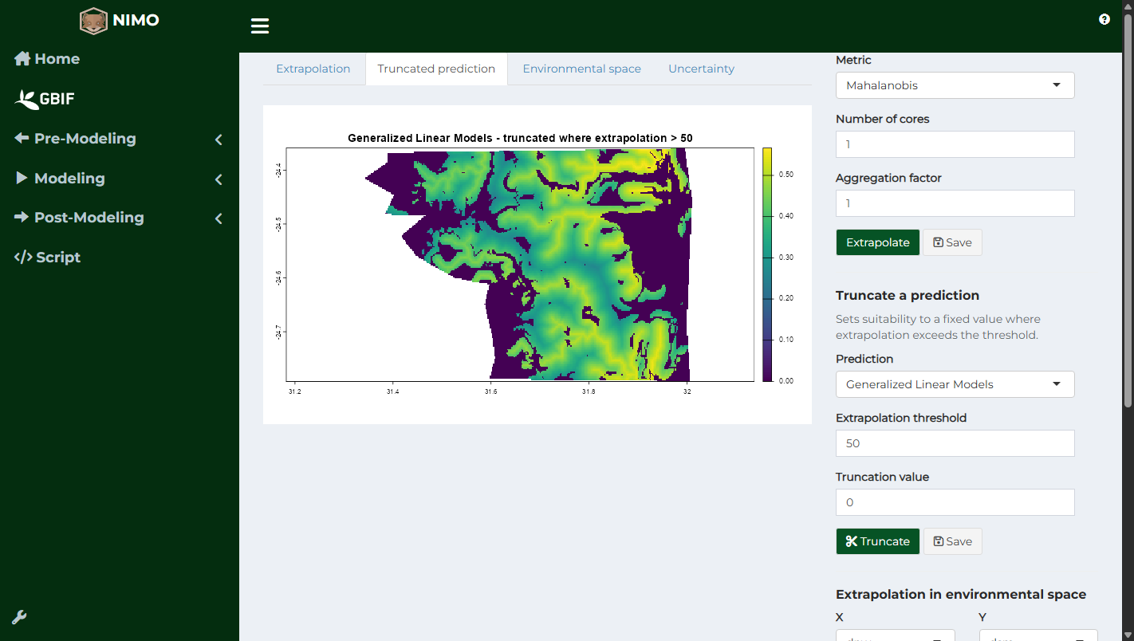Click the 'Truncate a prediction' heading
This screenshot has width=1134, height=641.
908,295
